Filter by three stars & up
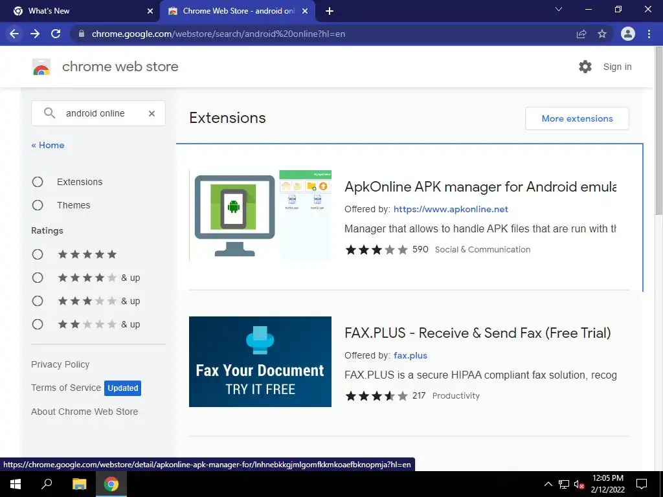The image size is (663, 497). pos(38,301)
